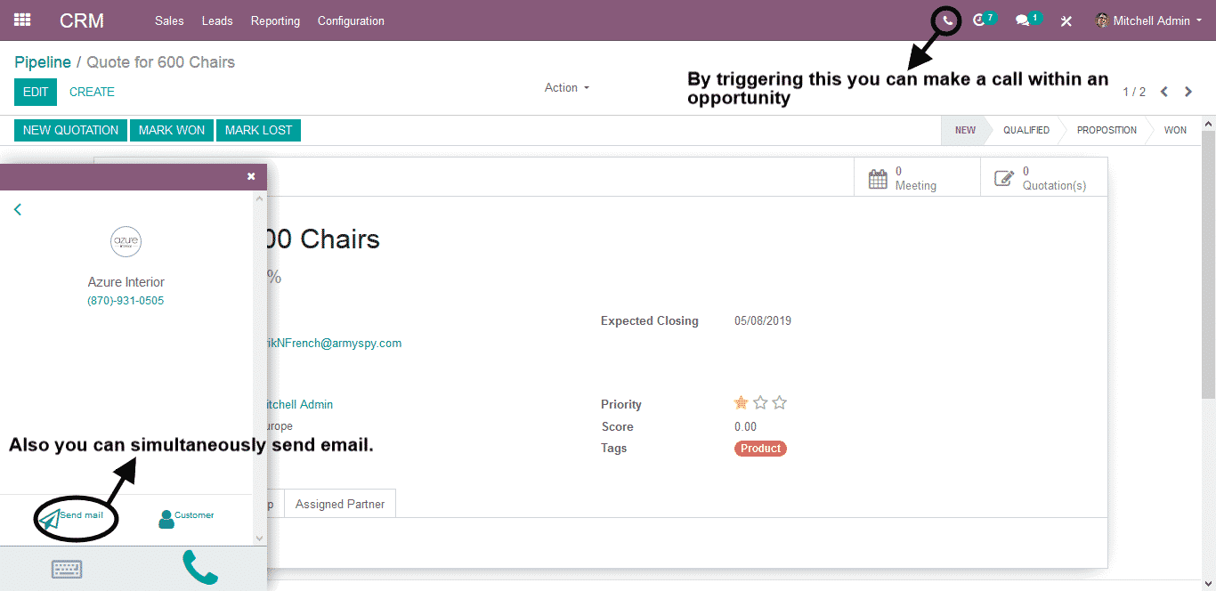Click the page scrollbar up arrow

point(1208,123)
